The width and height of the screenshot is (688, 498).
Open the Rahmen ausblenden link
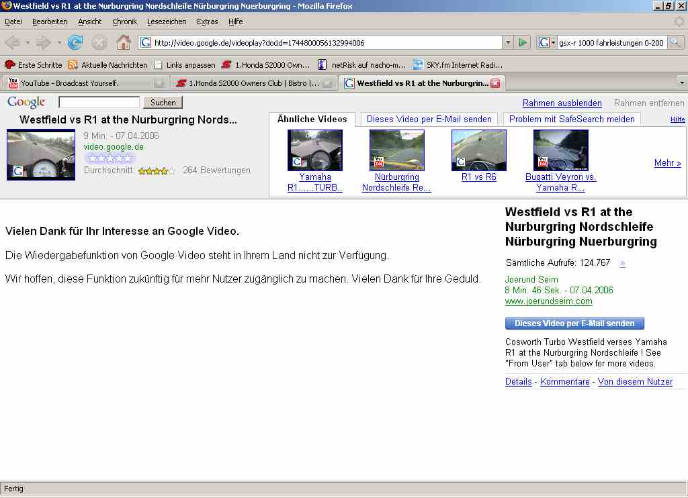(x=562, y=103)
